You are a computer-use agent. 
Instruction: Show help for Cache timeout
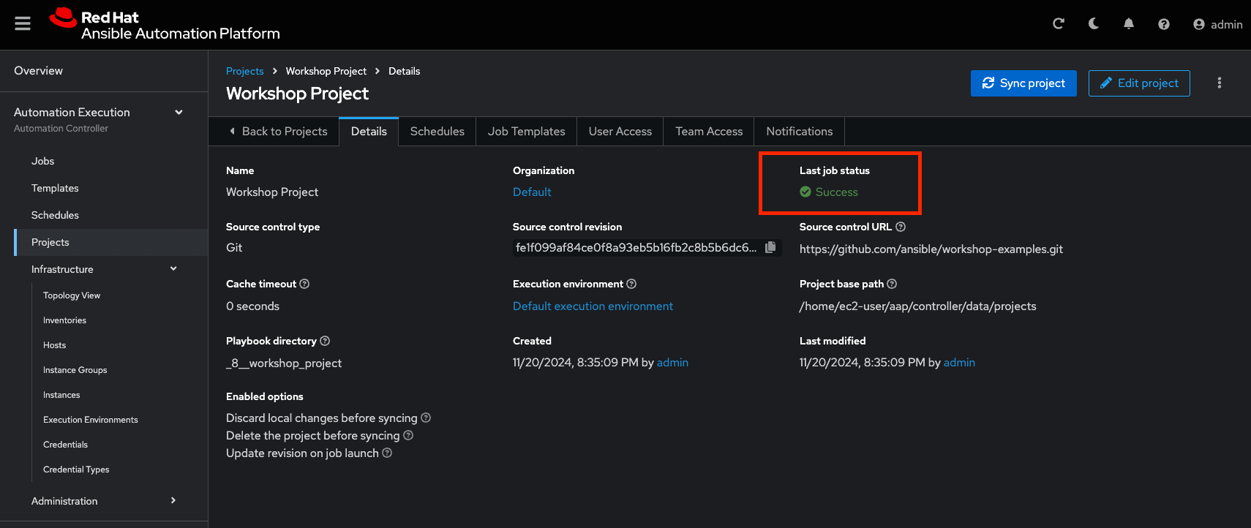pyautogui.click(x=304, y=284)
